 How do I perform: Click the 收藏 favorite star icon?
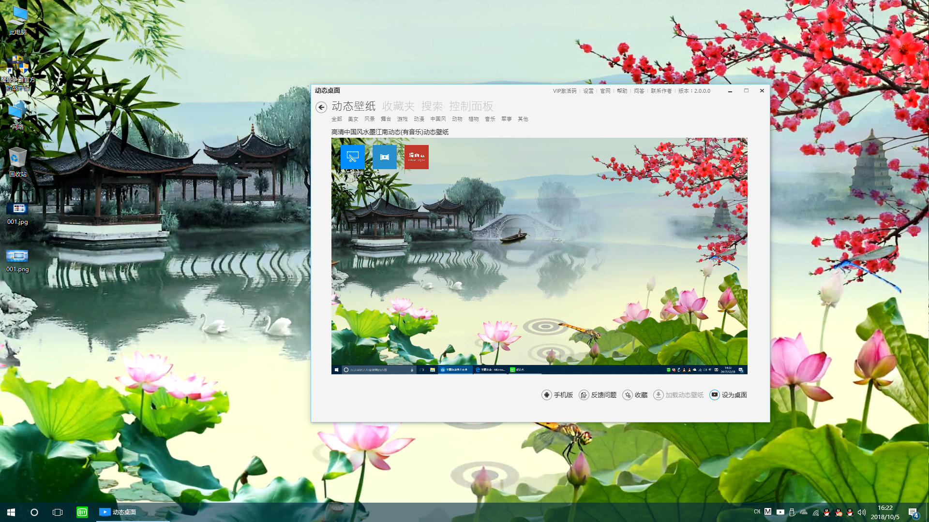628,395
